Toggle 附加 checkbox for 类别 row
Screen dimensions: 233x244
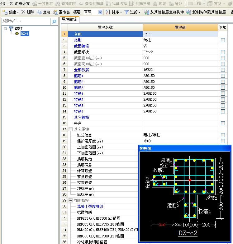click(223, 40)
